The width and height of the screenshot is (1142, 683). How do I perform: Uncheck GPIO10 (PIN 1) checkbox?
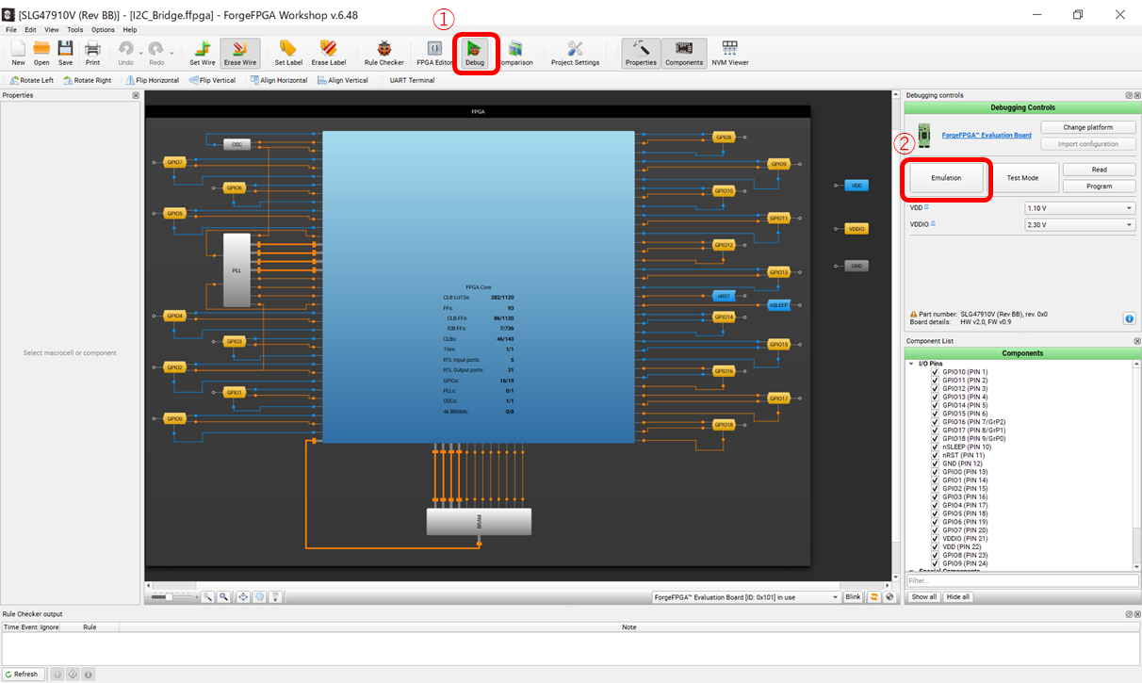(935, 372)
